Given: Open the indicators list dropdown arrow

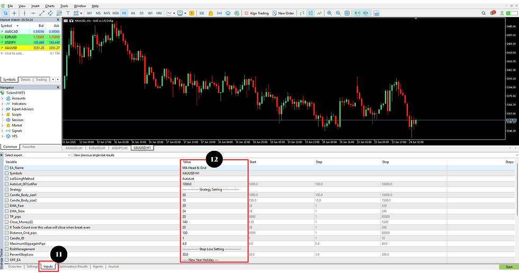Looking at the screenshot, I should tap(174, 13).
